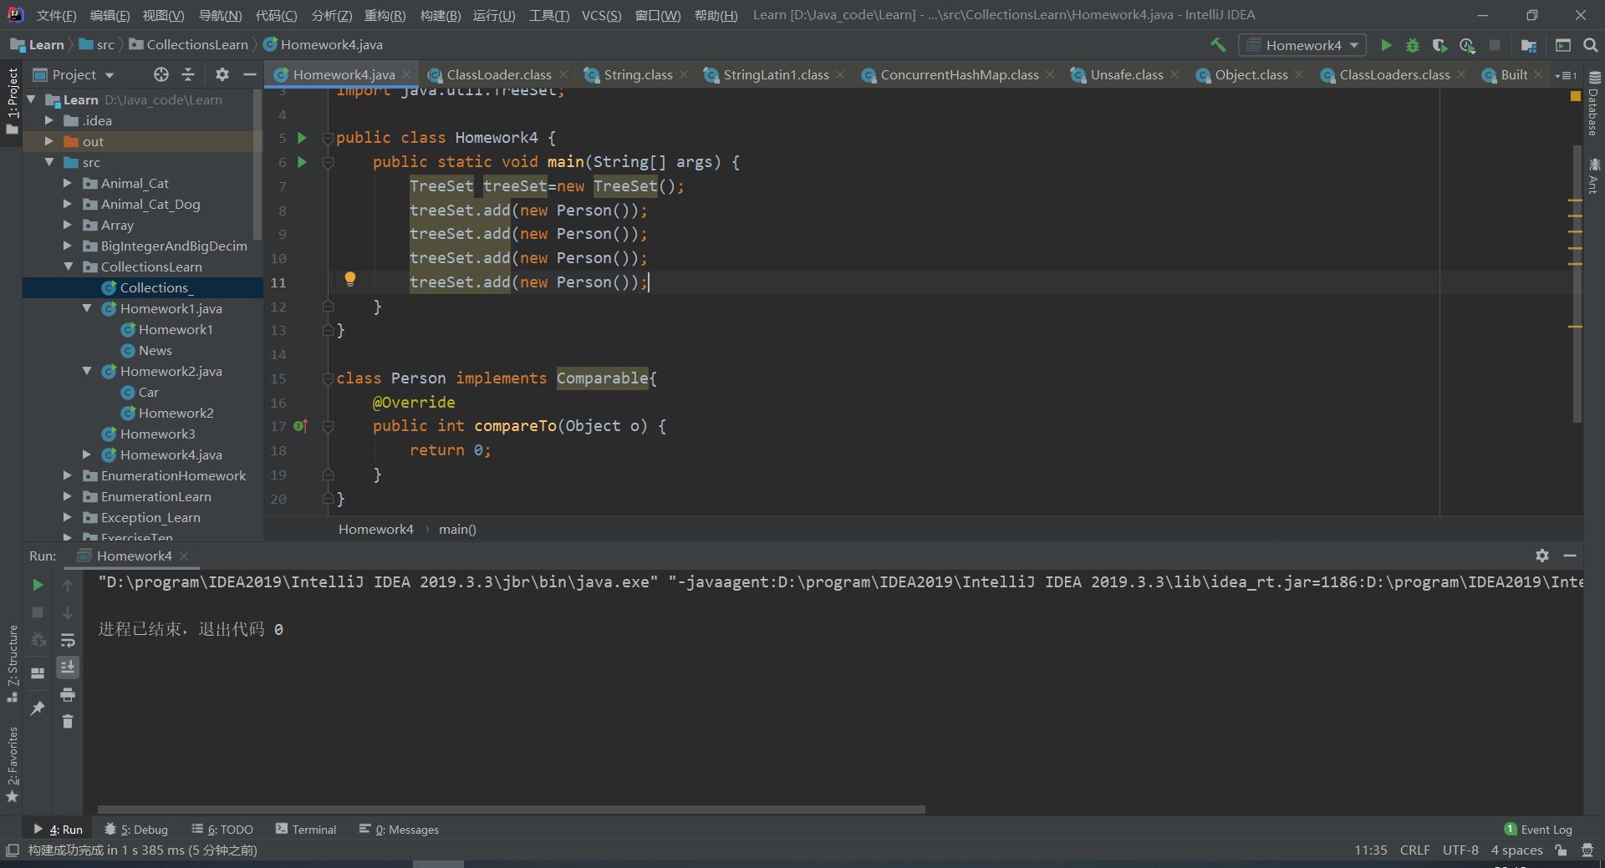The image size is (1605, 868).
Task: Show hidden editor tabs list
Action: tap(1566, 75)
